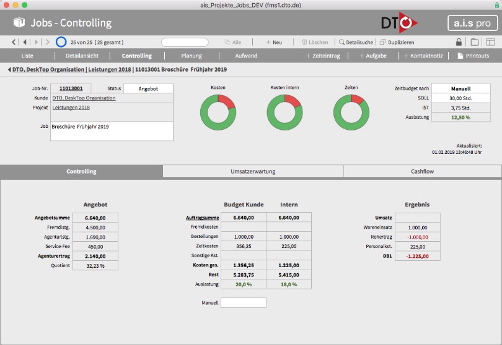
Task: Click DB1 value -1.225,00
Action: pyautogui.click(x=418, y=256)
